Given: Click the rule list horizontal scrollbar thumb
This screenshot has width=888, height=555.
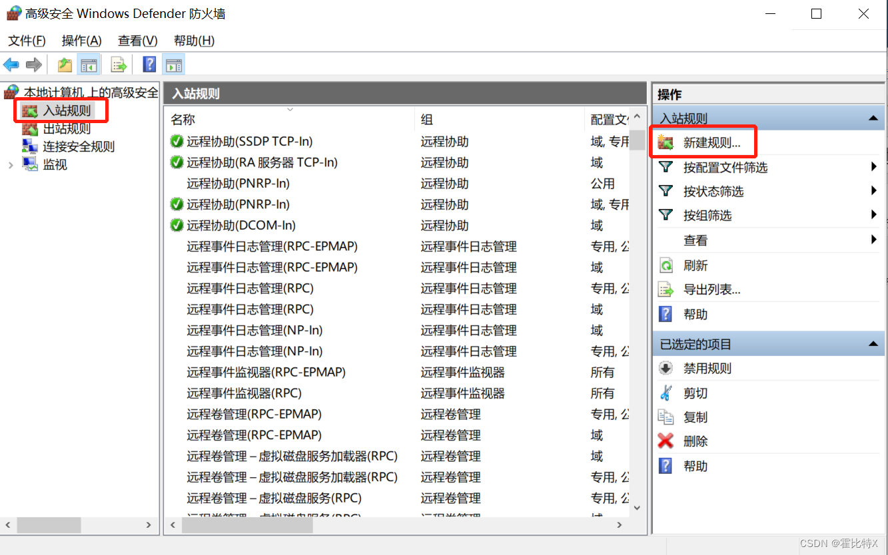Looking at the screenshot, I should click(x=247, y=525).
